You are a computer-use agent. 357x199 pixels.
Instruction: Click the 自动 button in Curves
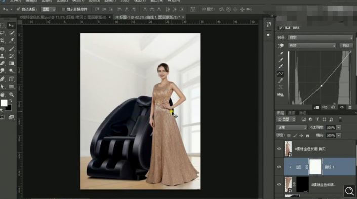pyautogui.click(x=346, y=45)
